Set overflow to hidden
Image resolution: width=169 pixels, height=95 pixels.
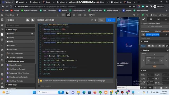point(155,88)
